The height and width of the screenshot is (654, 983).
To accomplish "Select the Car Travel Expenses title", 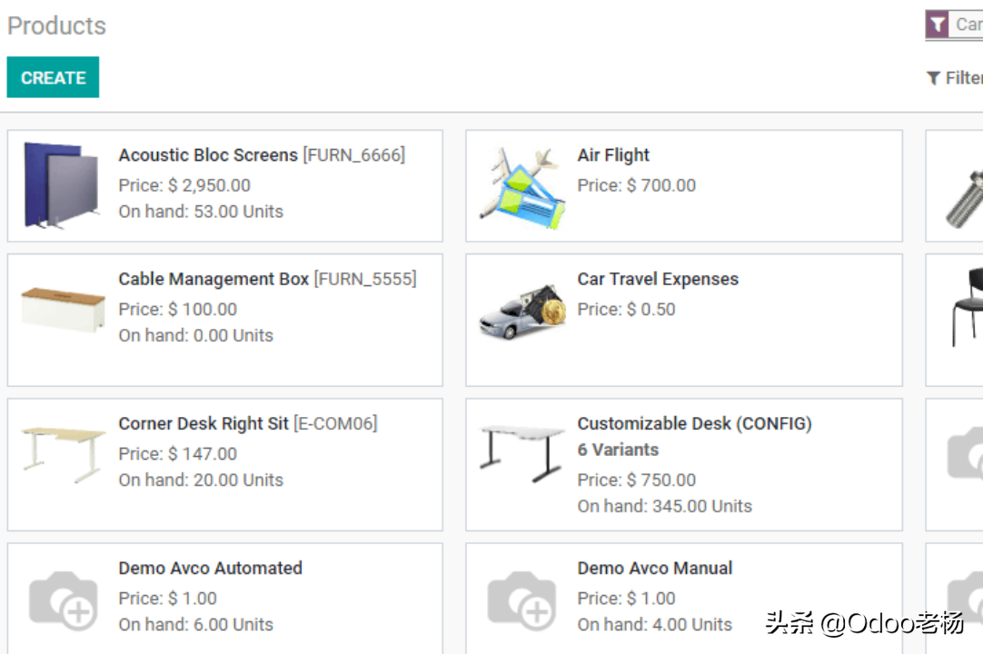I will (x=658, y=279).
